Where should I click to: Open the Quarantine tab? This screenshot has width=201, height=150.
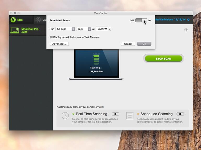click(40, 20)
